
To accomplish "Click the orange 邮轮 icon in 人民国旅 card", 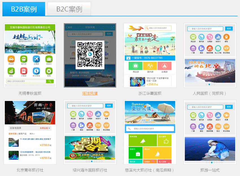I will (x=226, y=37).
